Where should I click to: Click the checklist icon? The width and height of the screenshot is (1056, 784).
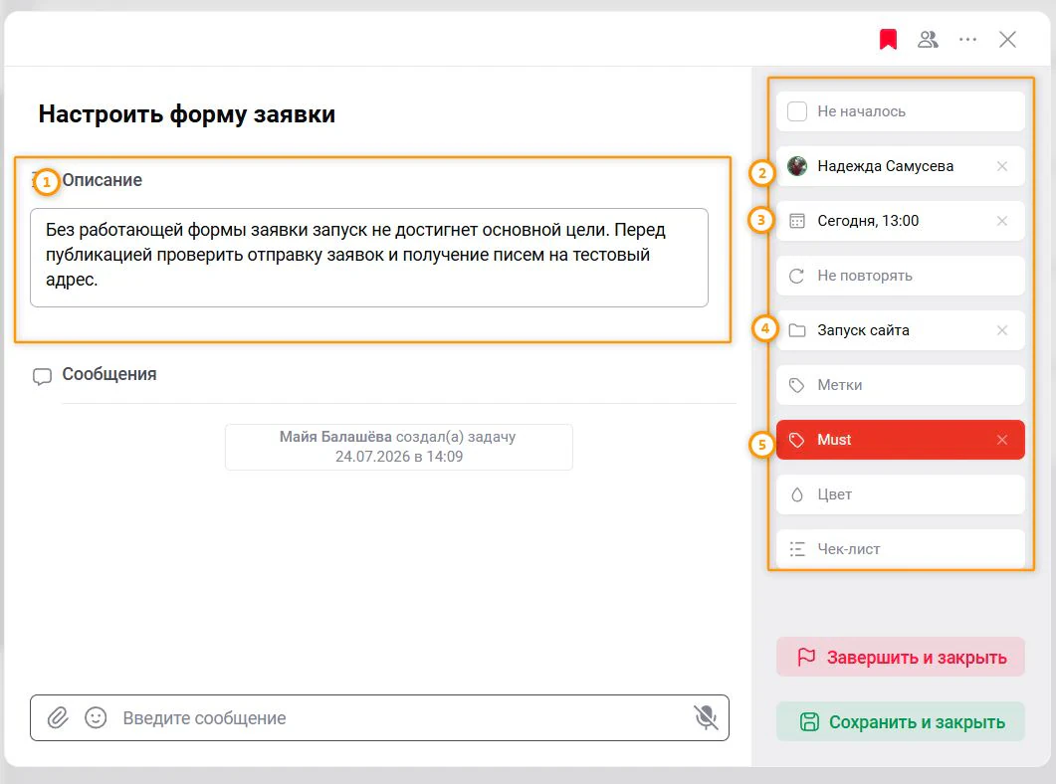point(796,549)
